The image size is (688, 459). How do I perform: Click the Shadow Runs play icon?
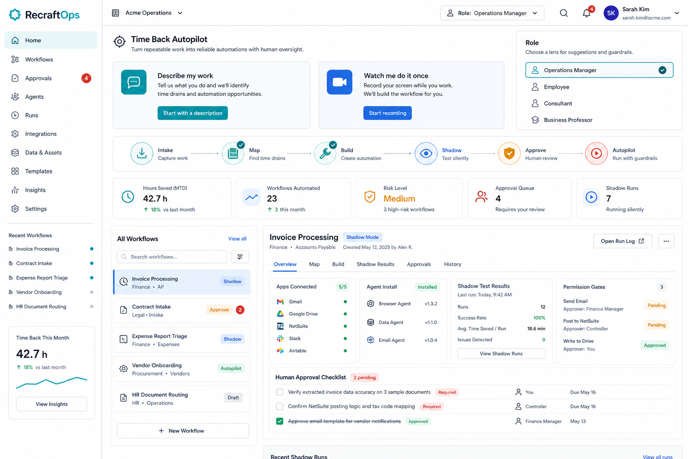(x=591, y=197)
